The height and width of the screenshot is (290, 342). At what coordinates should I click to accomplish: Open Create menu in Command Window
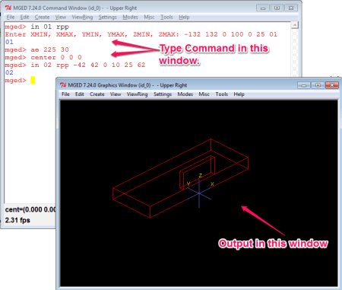pos(42,17)
